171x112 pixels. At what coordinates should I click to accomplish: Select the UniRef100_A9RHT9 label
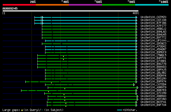[153, 88]
